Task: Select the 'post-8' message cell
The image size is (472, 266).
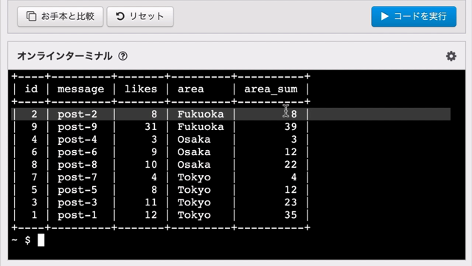Action: click(77, 165)
